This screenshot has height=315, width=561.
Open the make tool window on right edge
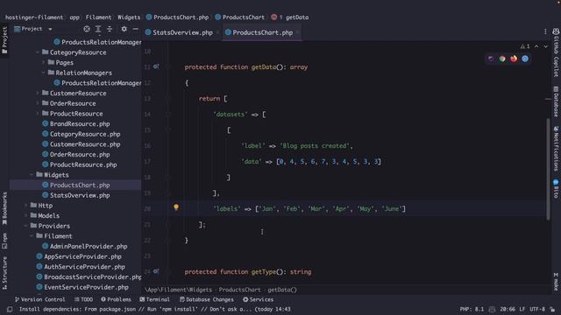[556, 282]
